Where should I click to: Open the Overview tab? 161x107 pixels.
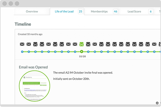pyautogui.click(x=32, y=11)
